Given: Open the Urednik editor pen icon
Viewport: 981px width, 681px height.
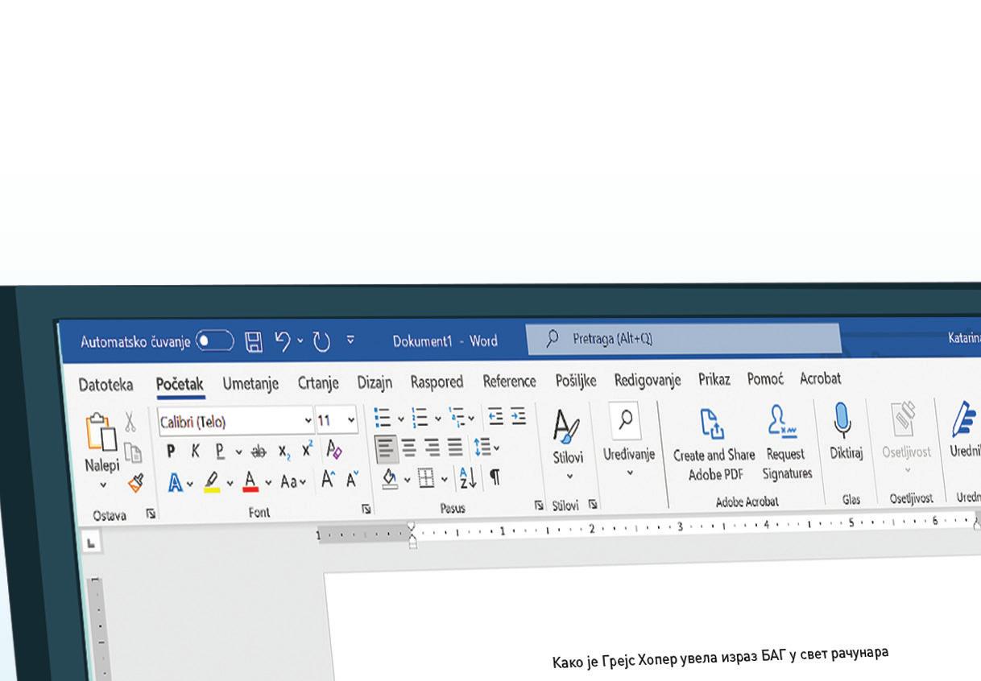Looking at the screenshot, I should pyautogui.click(x=964, y=419).
